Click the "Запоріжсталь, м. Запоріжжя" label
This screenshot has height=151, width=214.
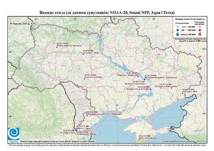(x=138, y=89)
